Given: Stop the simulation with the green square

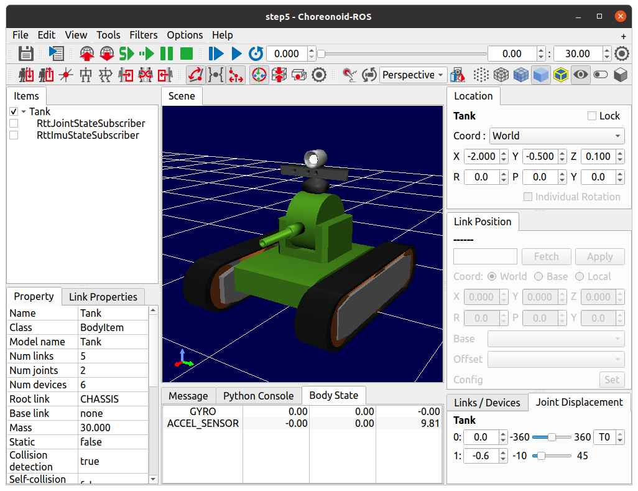Looking at the screenshot, I should point(187,54).
